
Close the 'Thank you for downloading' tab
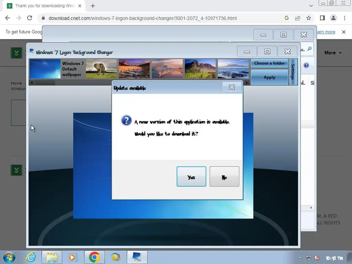80,6
